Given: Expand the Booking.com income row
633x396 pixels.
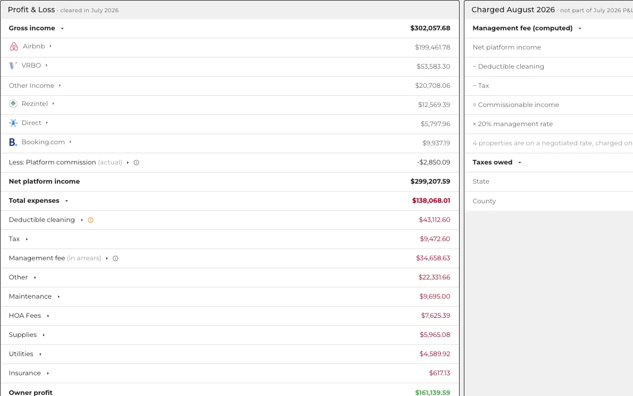Looking at the screenshot, I should tap(70, 142).
